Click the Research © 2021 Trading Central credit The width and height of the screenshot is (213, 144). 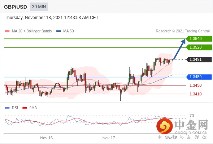coord(183,31)
